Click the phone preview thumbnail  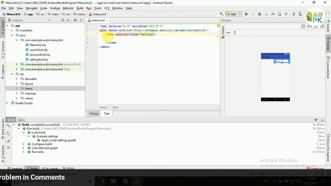click(275, 77)
